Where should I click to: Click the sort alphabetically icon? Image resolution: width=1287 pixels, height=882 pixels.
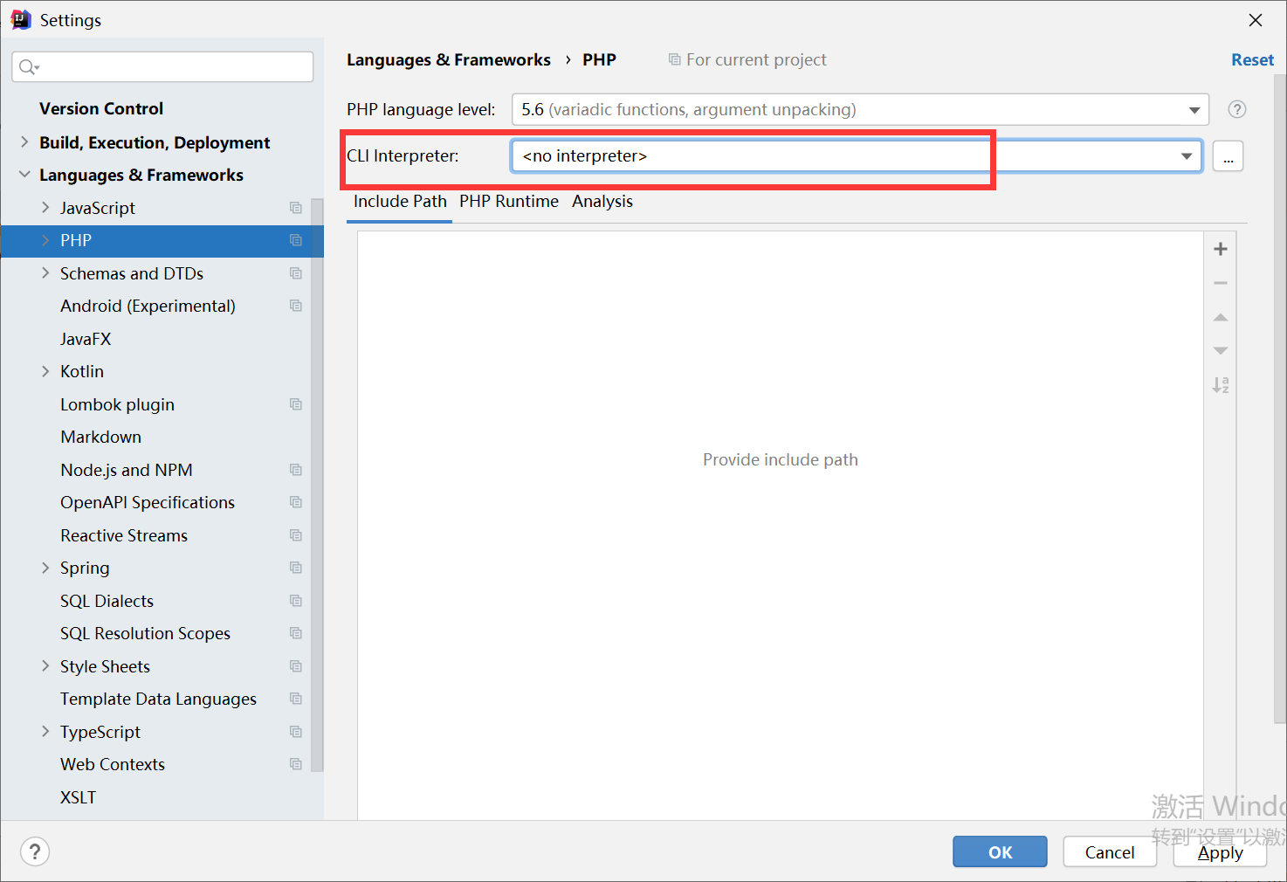[x=1221, y=384]
